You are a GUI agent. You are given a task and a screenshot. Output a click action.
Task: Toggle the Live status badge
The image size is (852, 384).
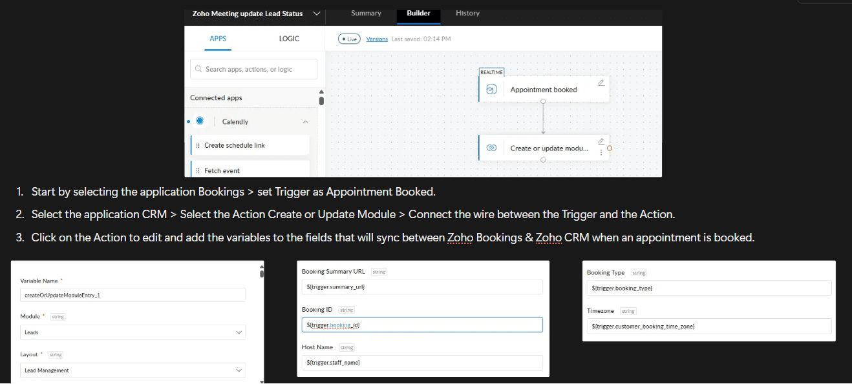[x=348, y=39]
